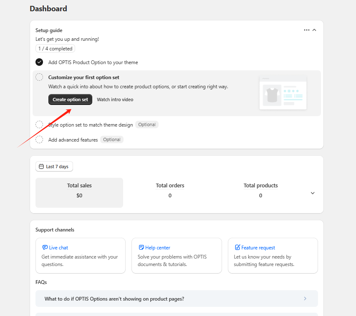Open the Last 7 days date picker
The height and width of the screenshot is (316, 356).
click(54, 167)
